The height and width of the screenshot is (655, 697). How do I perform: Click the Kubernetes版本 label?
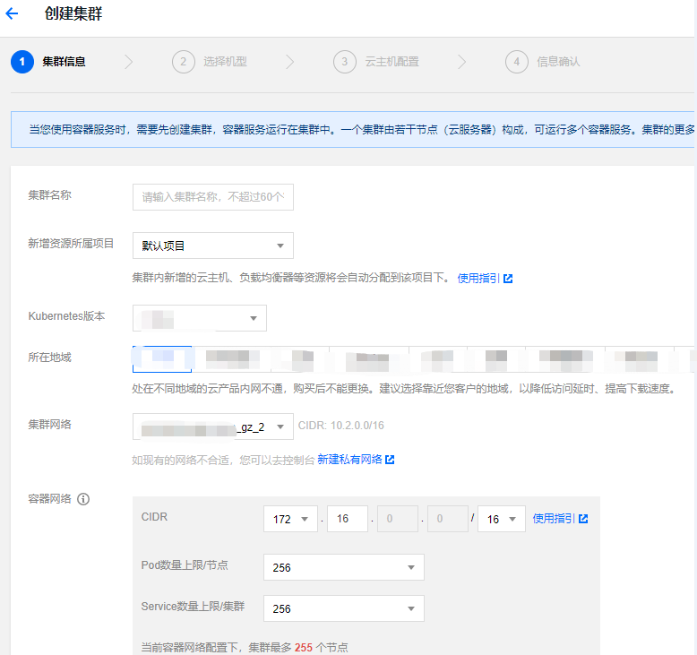pos(66,316)
